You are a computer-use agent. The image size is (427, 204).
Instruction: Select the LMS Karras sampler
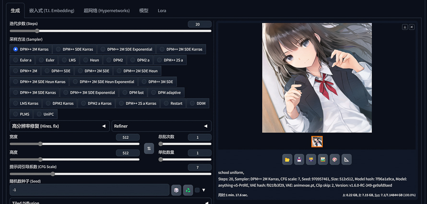(x=26, y=104)
